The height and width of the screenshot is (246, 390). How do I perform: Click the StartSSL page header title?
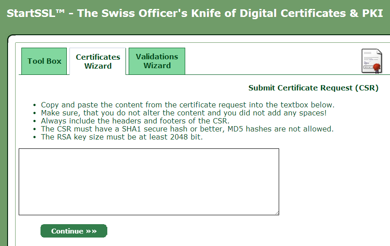[195, 13]
